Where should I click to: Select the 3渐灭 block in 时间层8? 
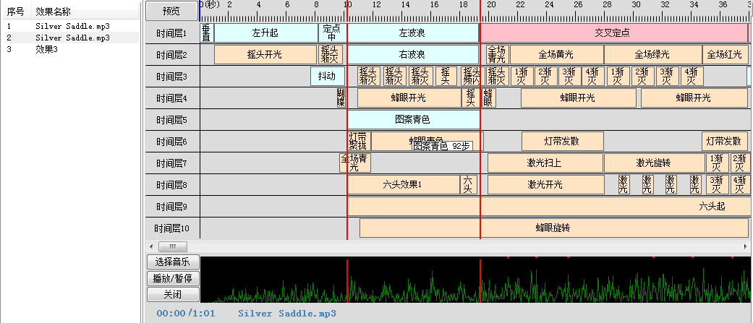717,185
